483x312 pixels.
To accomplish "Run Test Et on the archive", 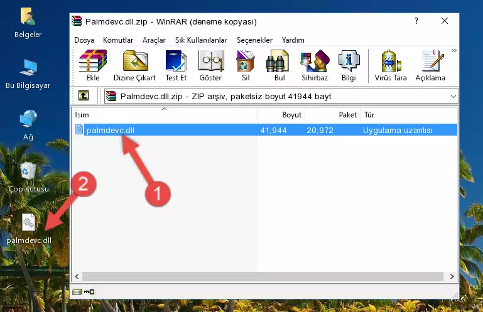I will [176, 66].
